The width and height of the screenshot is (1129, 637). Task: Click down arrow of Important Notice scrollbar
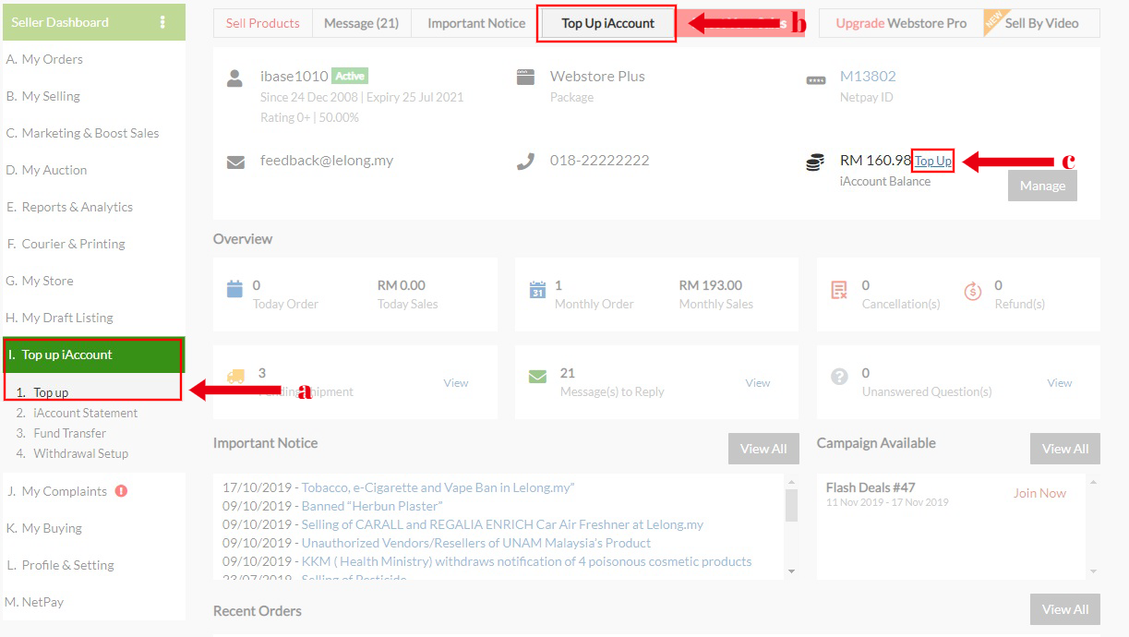pyautogui.click(x=791, y=571)
